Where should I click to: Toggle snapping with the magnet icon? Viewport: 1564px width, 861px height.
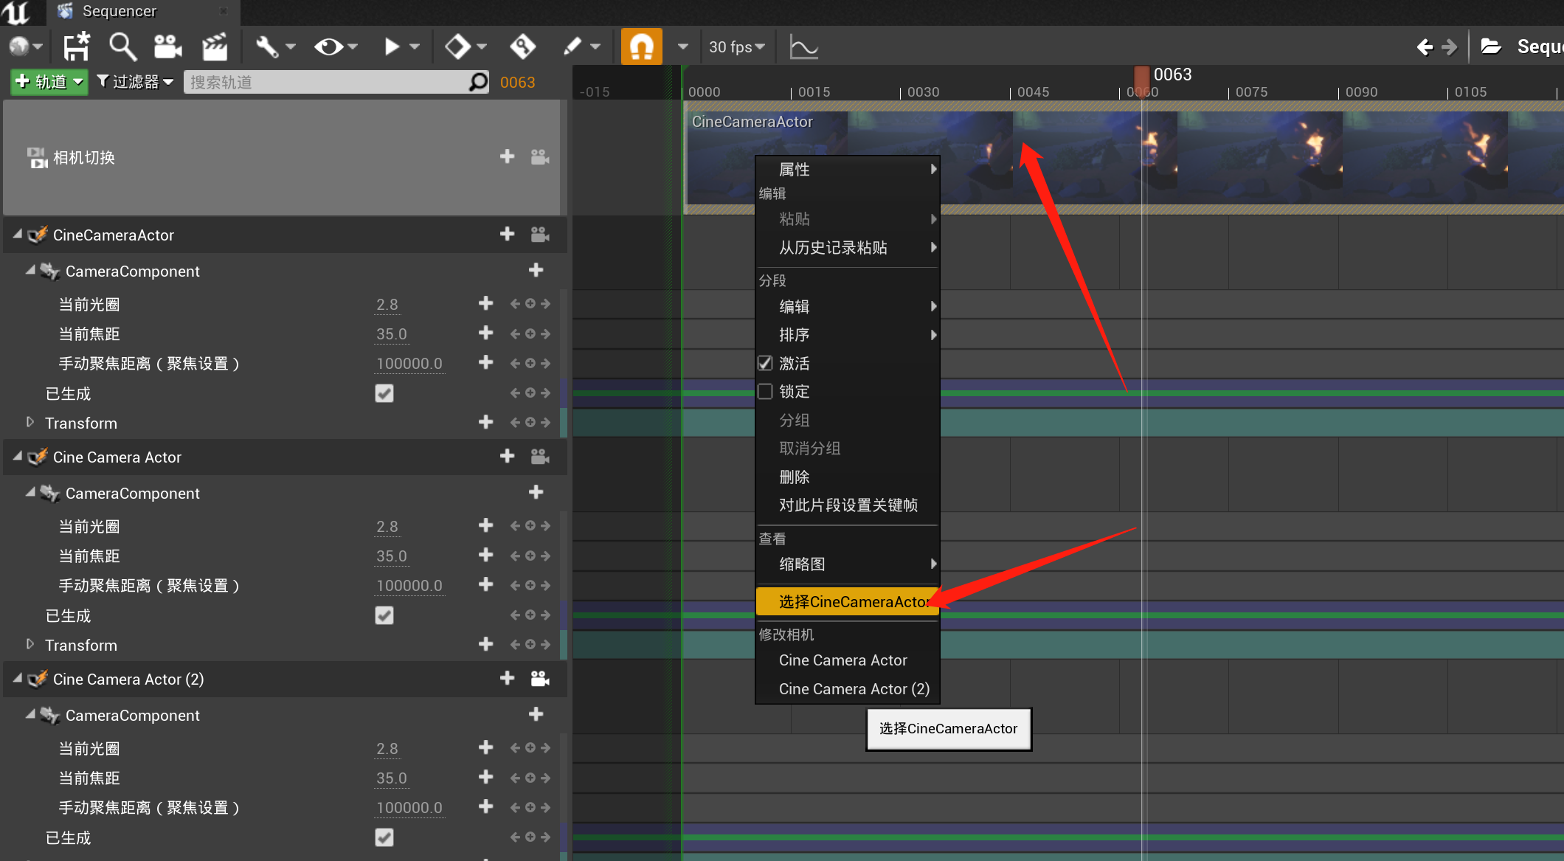click(640, 46)
